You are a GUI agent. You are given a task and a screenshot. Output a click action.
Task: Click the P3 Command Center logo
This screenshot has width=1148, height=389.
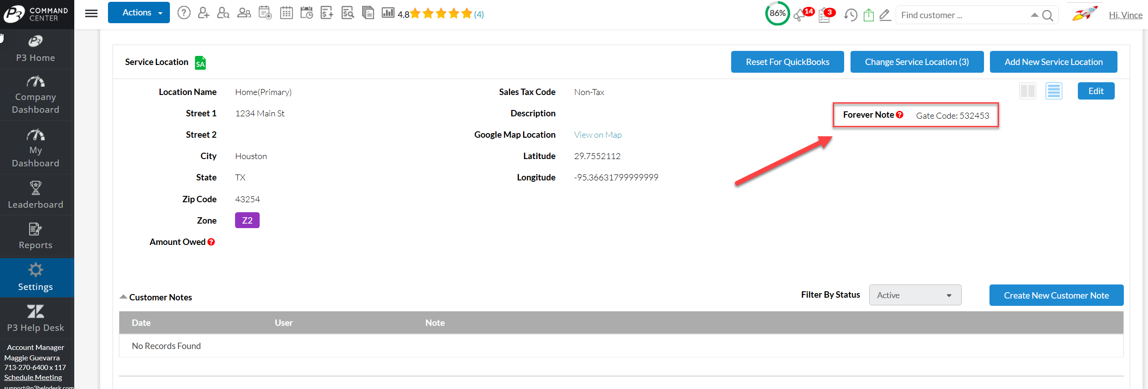coord(36,14)
